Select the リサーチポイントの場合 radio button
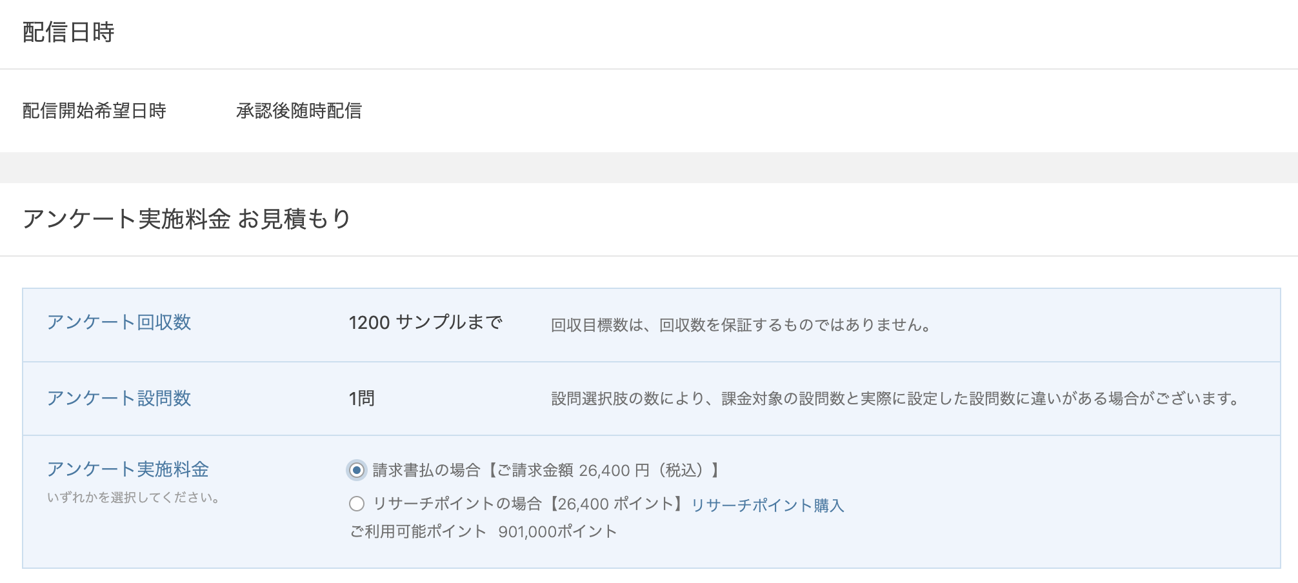This screenshot has width=1298, height=583. [x=357, y=504]
